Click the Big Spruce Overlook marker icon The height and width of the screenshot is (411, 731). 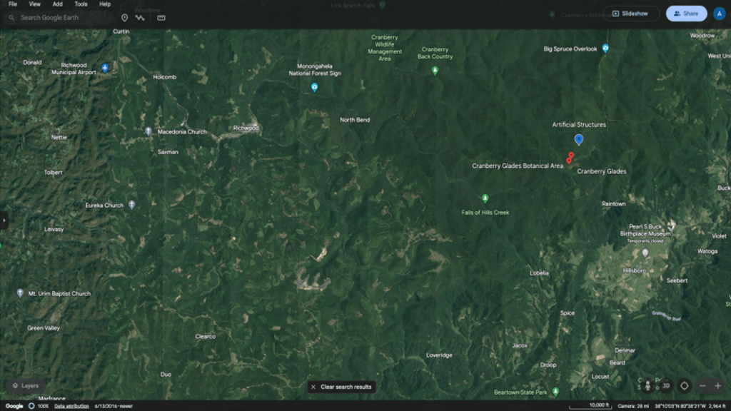tap(605, 49)
